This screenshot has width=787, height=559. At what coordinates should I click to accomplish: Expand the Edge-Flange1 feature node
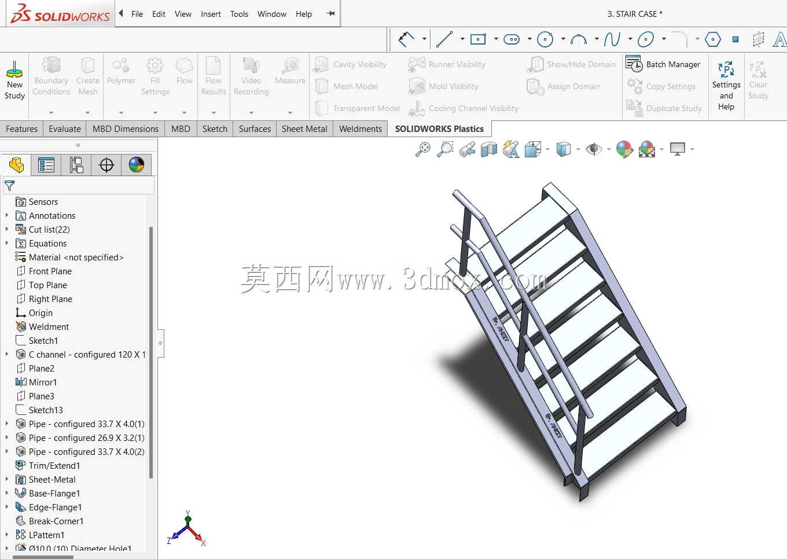point(7,507)
